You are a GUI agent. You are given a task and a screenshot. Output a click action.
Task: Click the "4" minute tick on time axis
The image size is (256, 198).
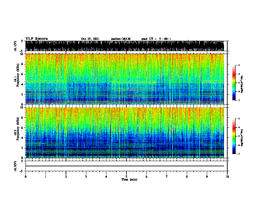point(106,177)
